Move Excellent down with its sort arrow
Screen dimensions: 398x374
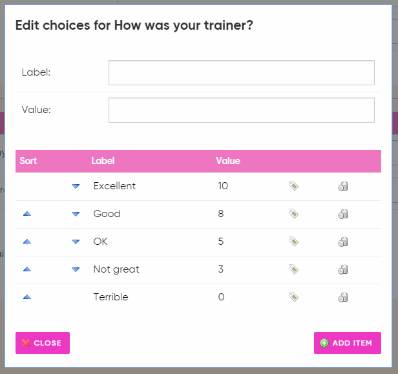click(76, 186)
